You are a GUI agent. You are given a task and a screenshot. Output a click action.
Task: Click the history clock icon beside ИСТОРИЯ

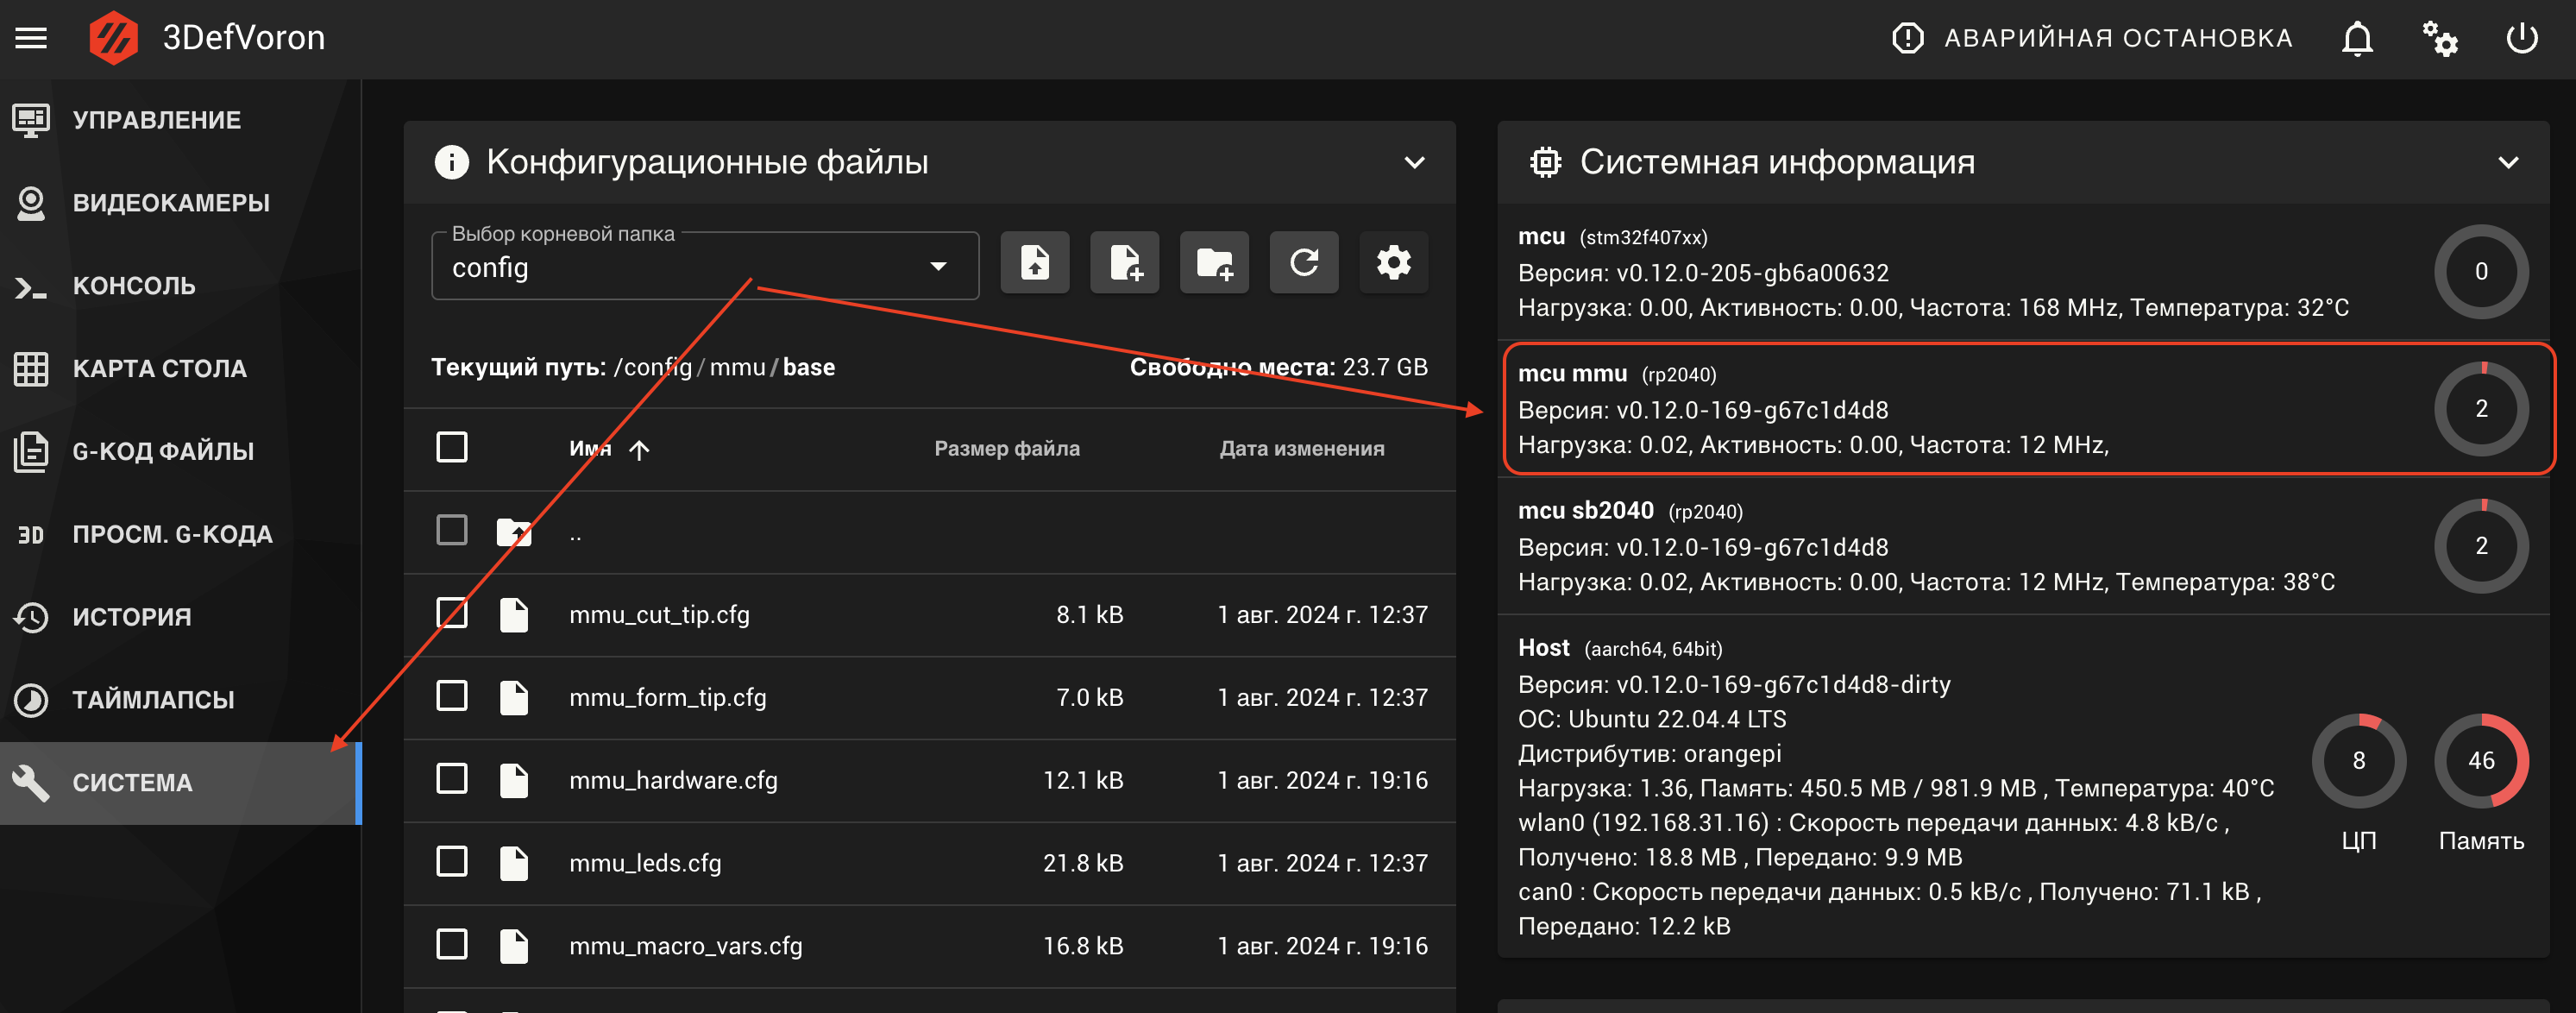coord(31,617)
